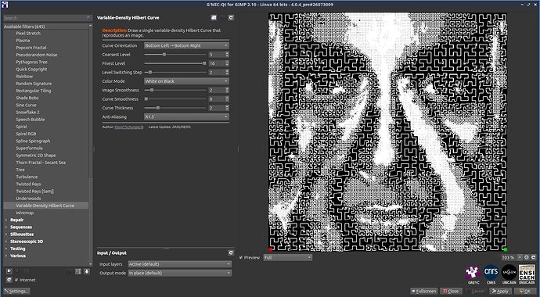Click the Fullscreen button
The width and height of the screenshot is (540, 297).
(x=424, y=292)
